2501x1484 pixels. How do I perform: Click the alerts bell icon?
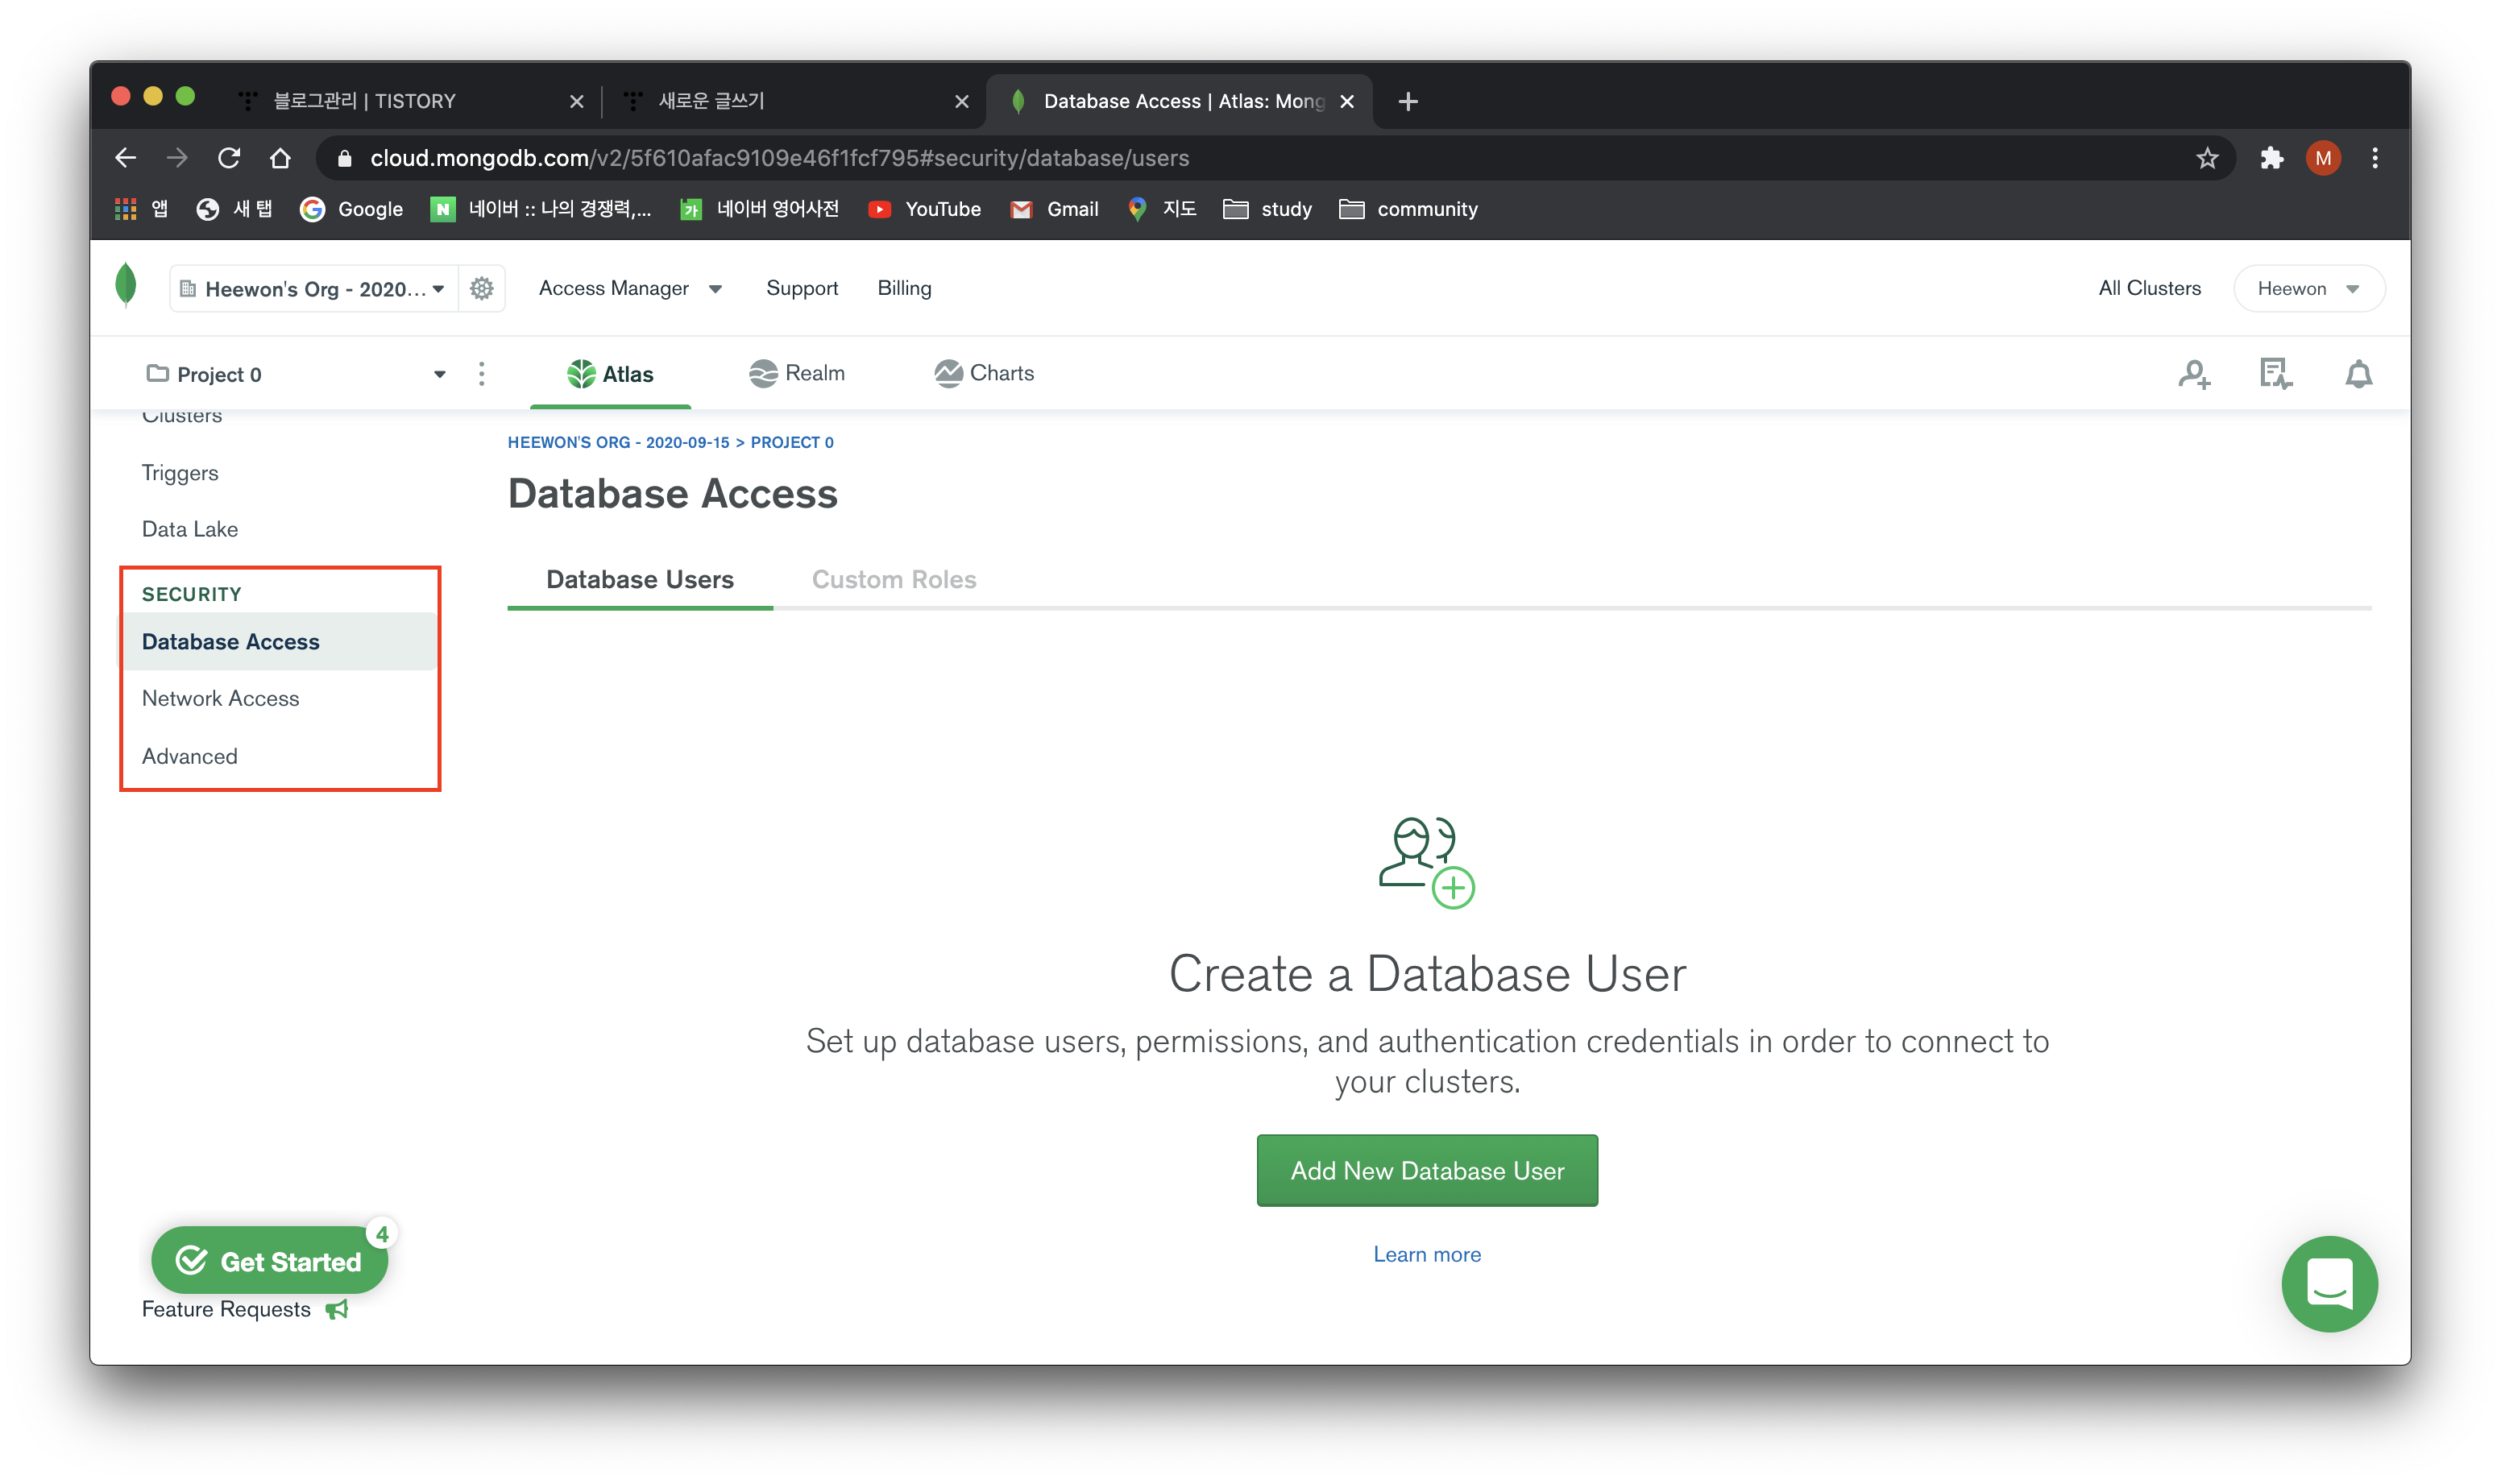(x=2358, y=374)
